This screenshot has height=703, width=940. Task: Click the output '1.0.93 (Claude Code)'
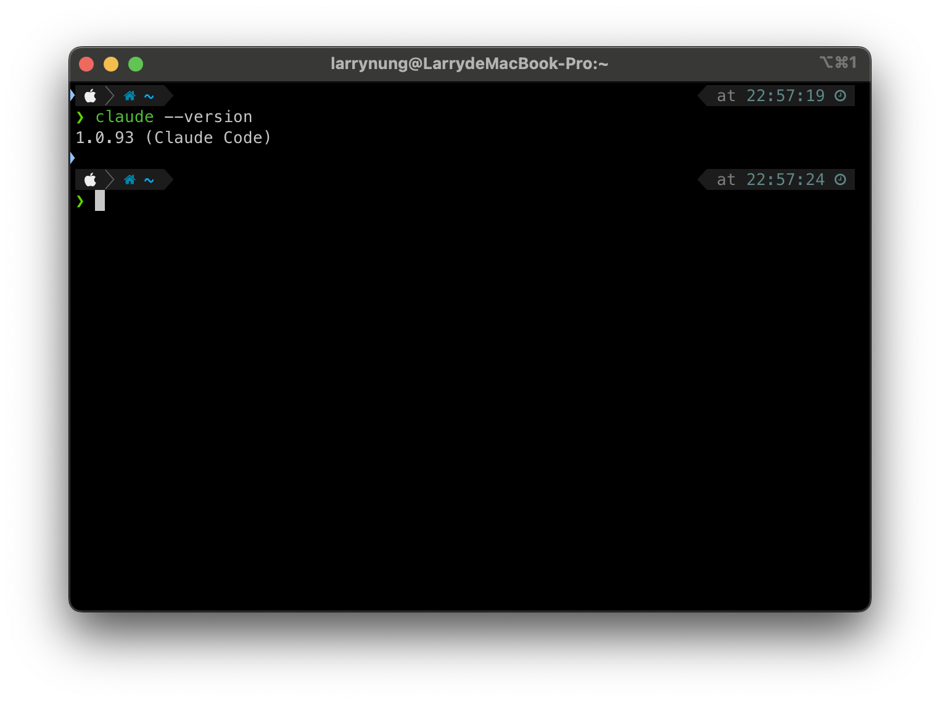(173, 138)
